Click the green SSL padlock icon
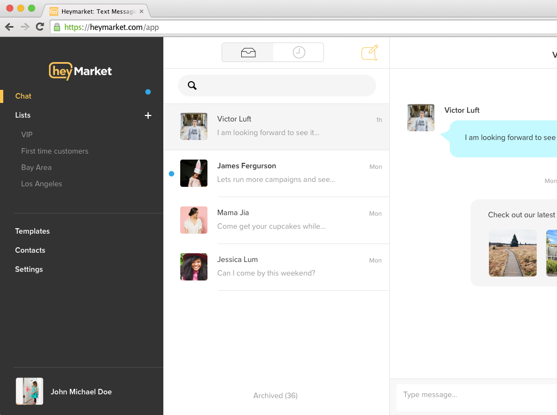Viewport: 557px width, 415px height. tap(57, 27)
